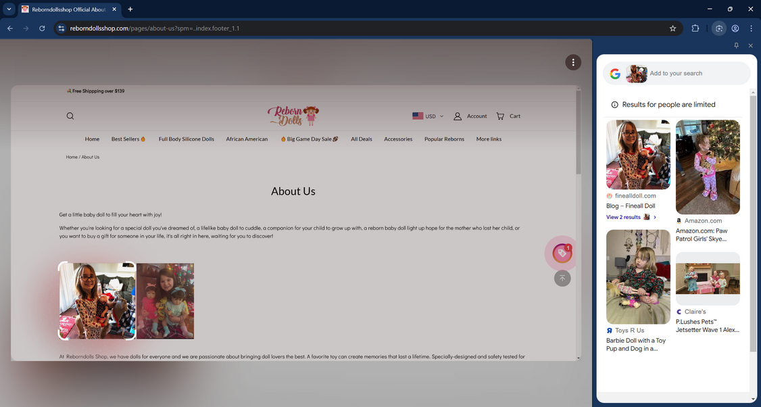761x407 pixels.
Task: Click the webpage vertical scrollbar thumb
Action: click(x=578, y=131)
